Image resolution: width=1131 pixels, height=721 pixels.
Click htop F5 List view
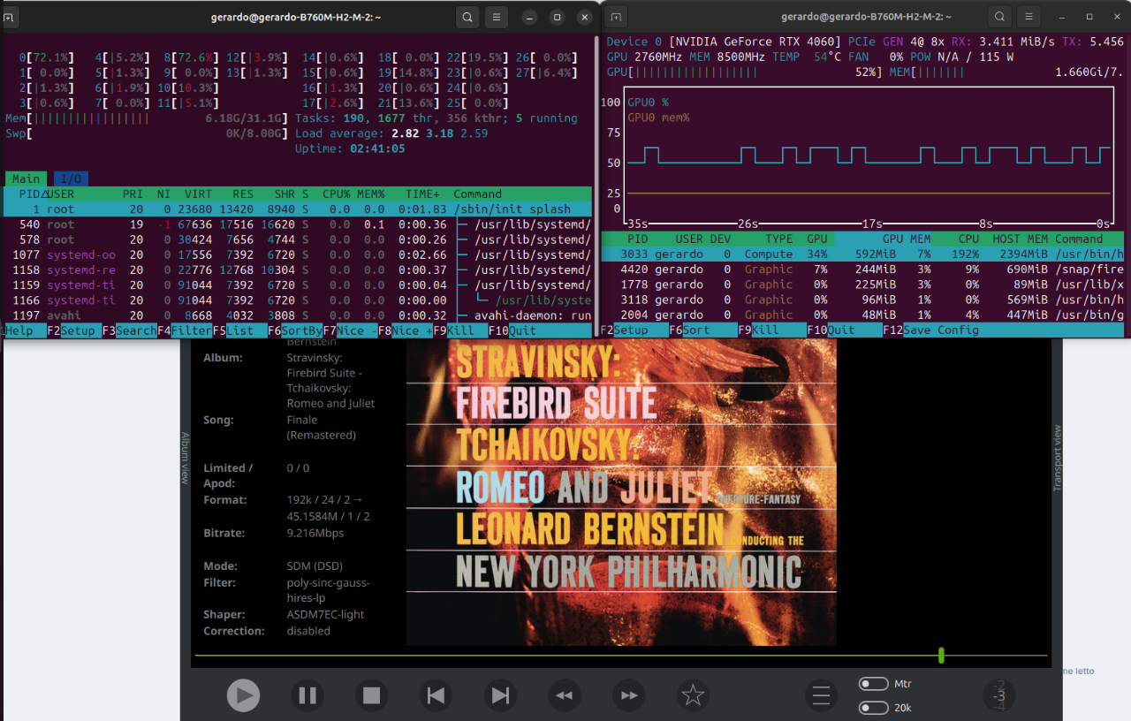239,330
